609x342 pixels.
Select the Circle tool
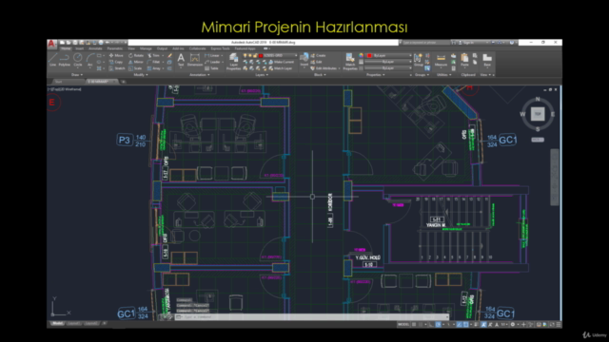(x=78, y=60)
